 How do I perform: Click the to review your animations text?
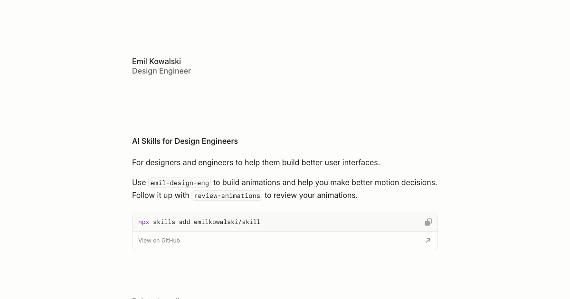(311, 195)
